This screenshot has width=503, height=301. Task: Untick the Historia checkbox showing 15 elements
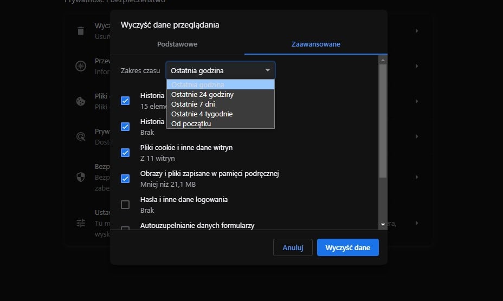point(125,101)
